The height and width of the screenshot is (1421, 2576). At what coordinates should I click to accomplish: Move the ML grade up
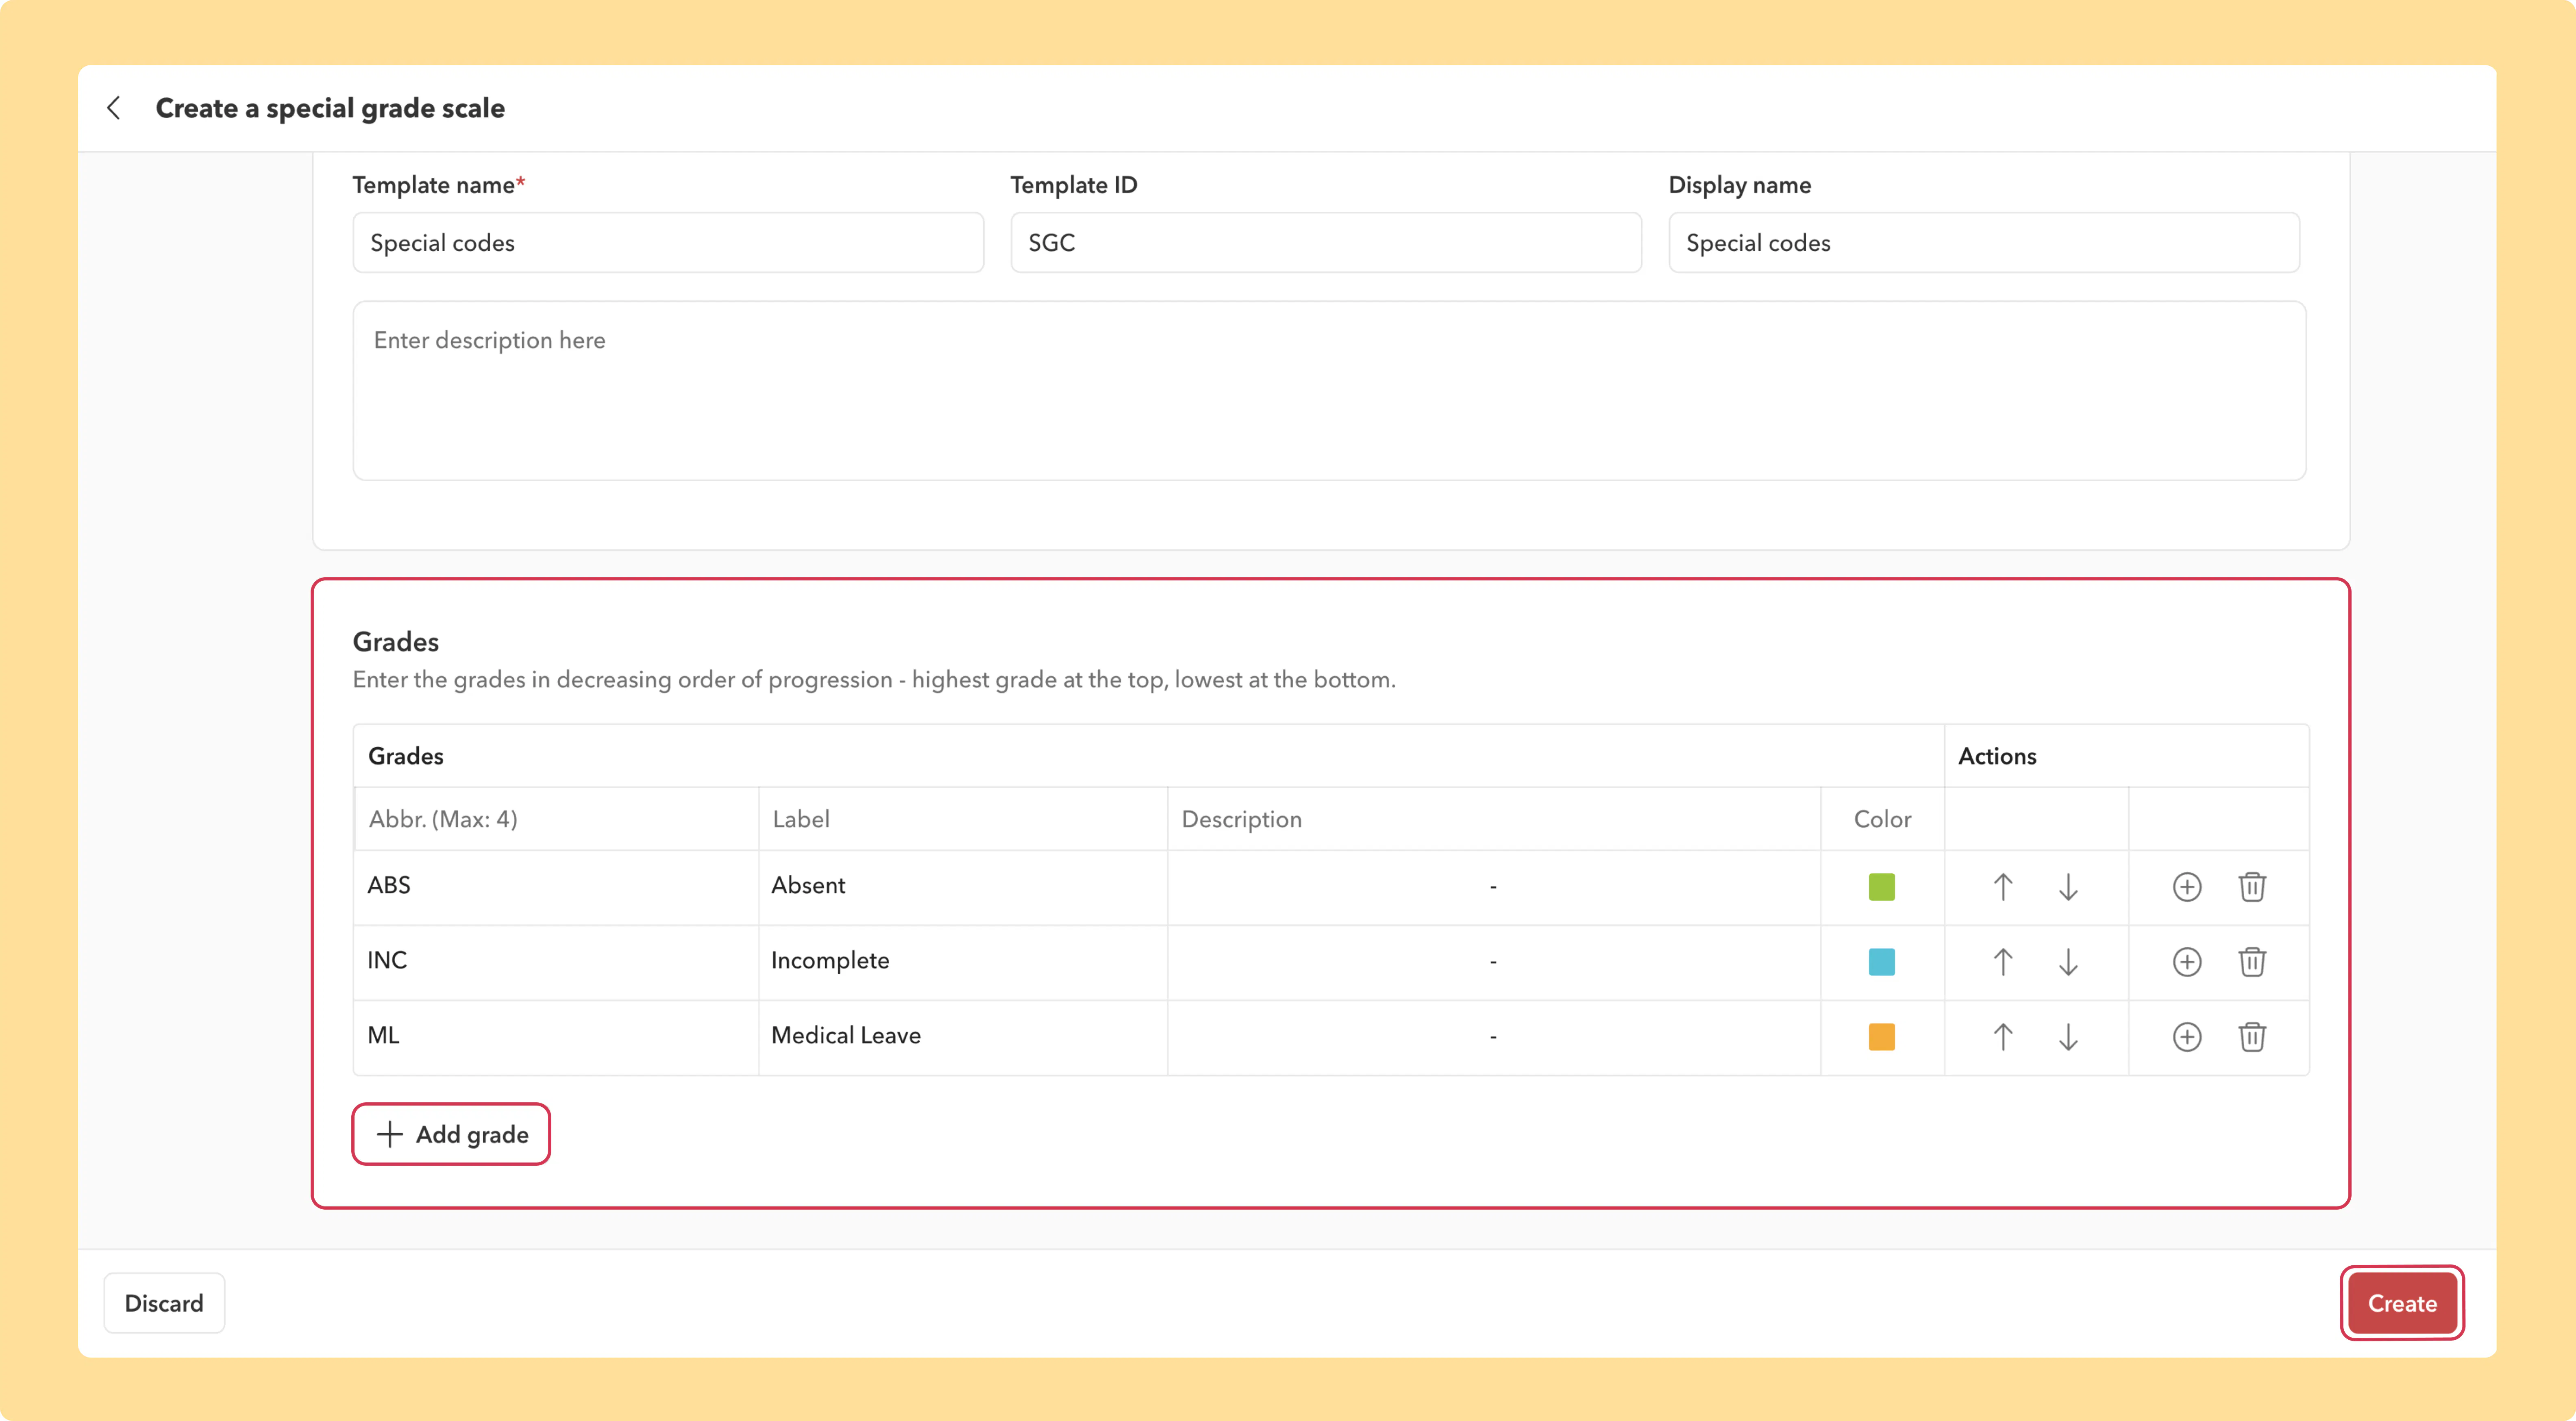pyautogui.click(x=2003, y=1037)
